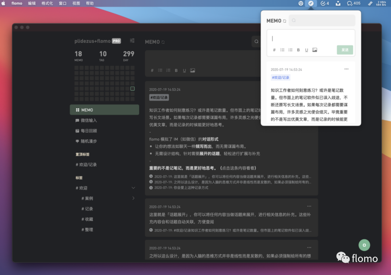Open account settings icon beside the PRO badge
This screenshot has width=391, height=275.
tap(132, 41)
